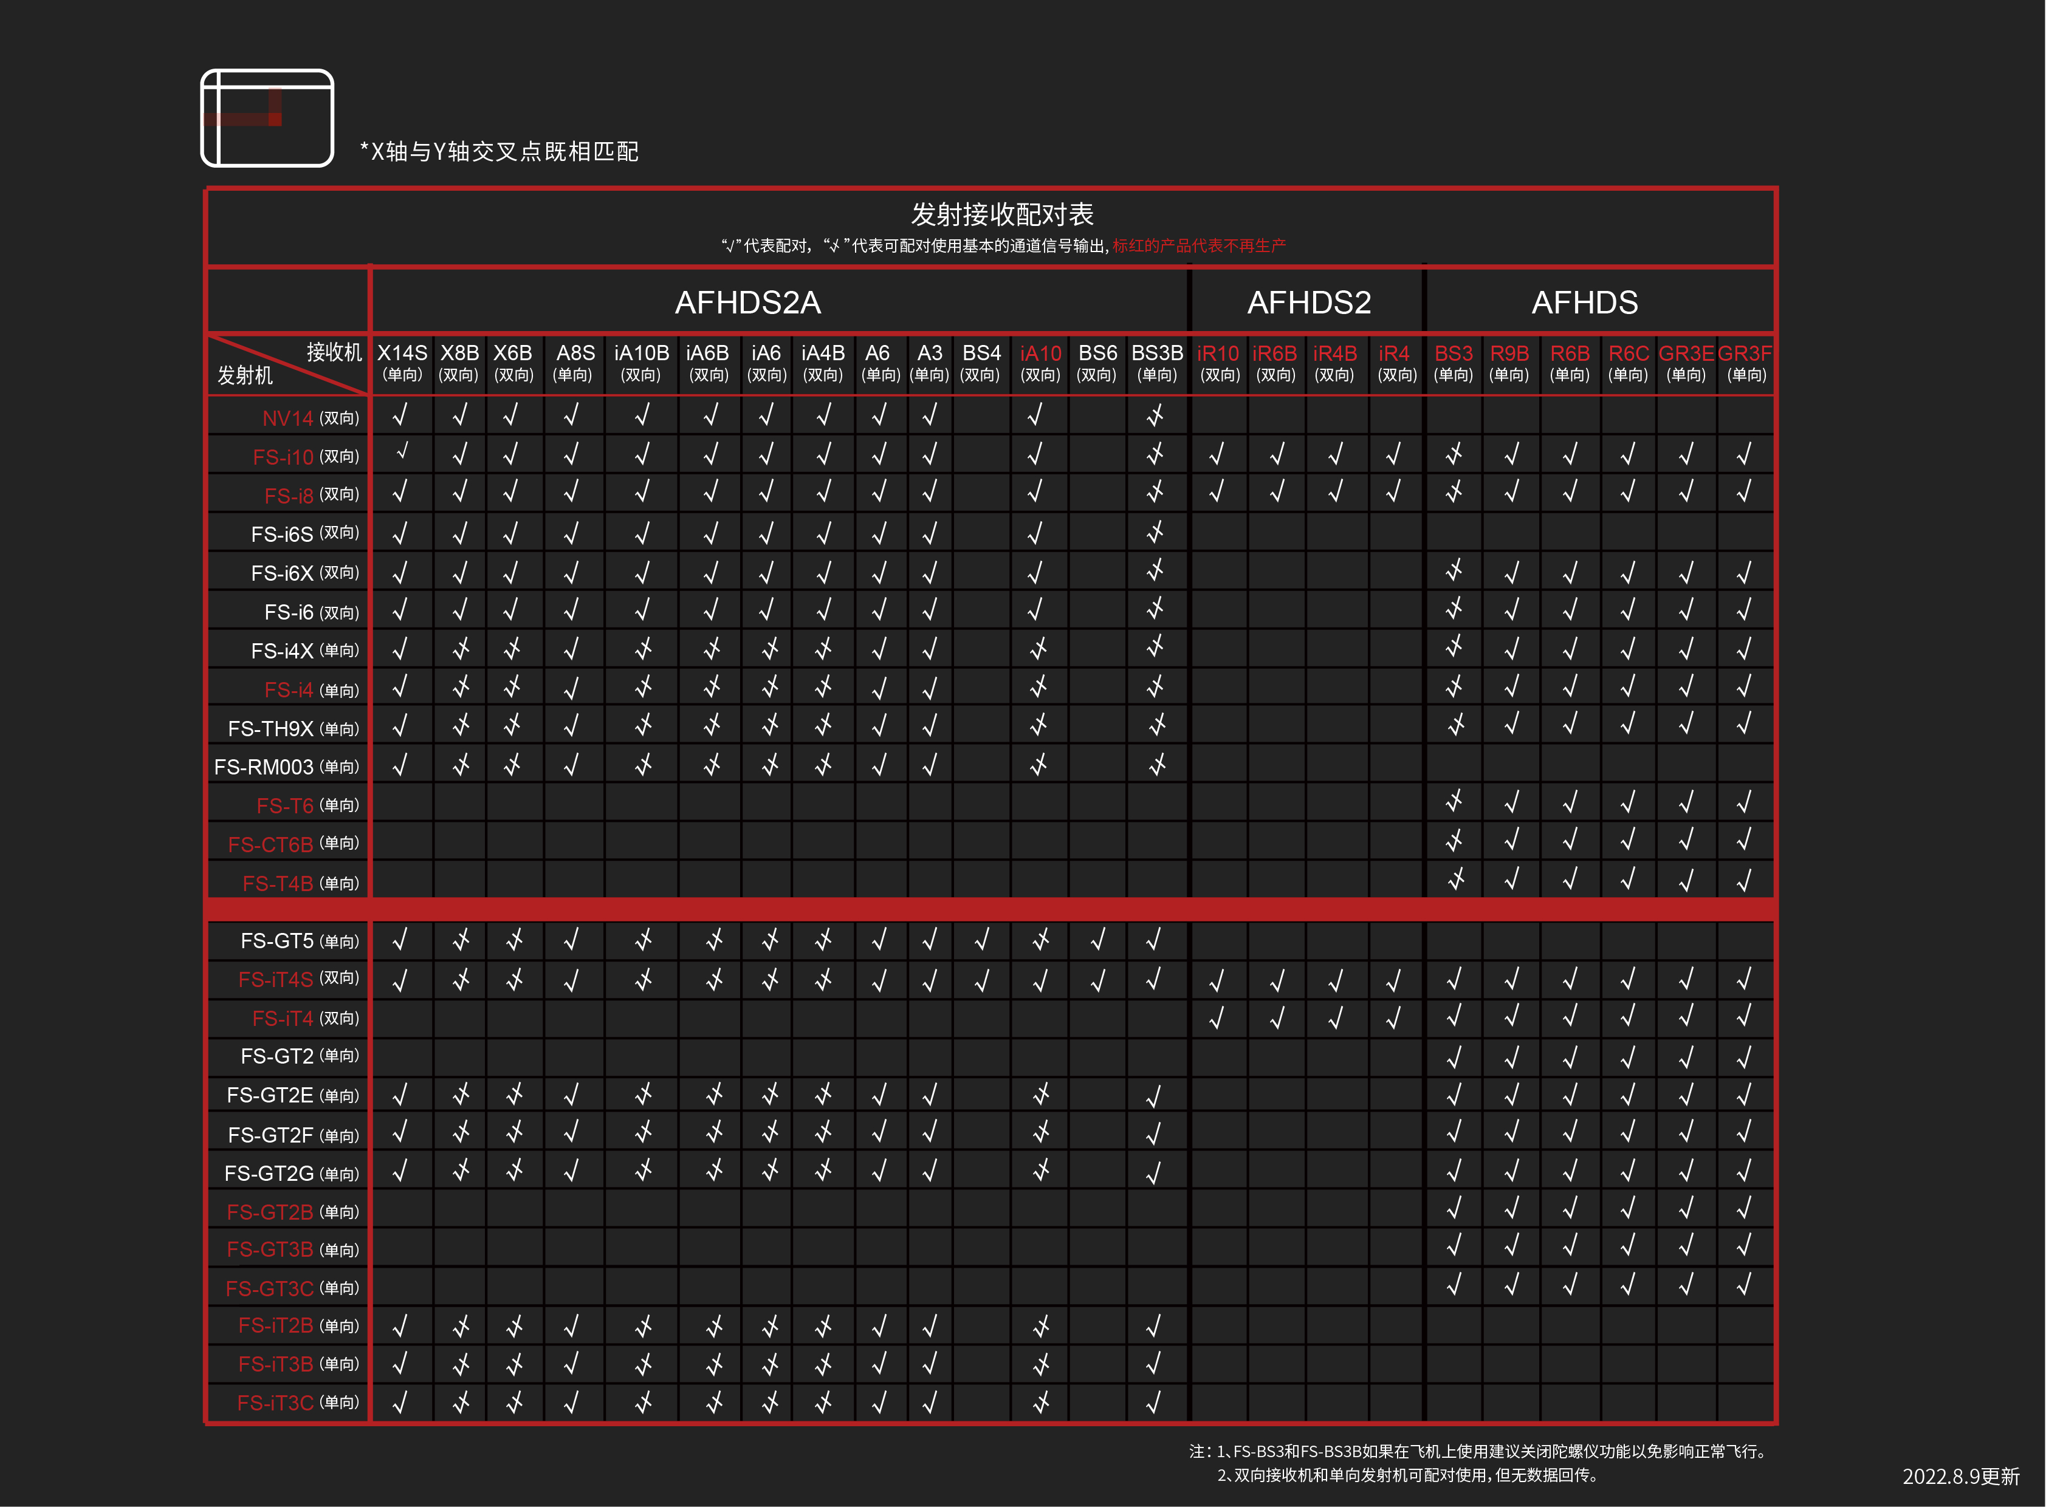
Task: Select the FS-iT3B transmitter row label
Action: pyautogui.click(x=298, y=1364)
